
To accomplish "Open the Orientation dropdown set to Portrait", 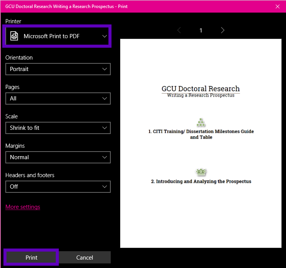I will click(x=58, y=69).
